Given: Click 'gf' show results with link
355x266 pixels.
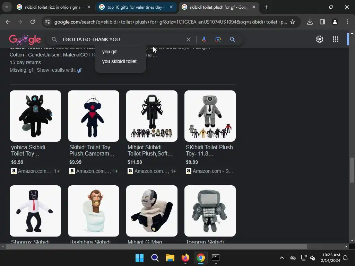Looking at the screenshot, I should point(79,70).
